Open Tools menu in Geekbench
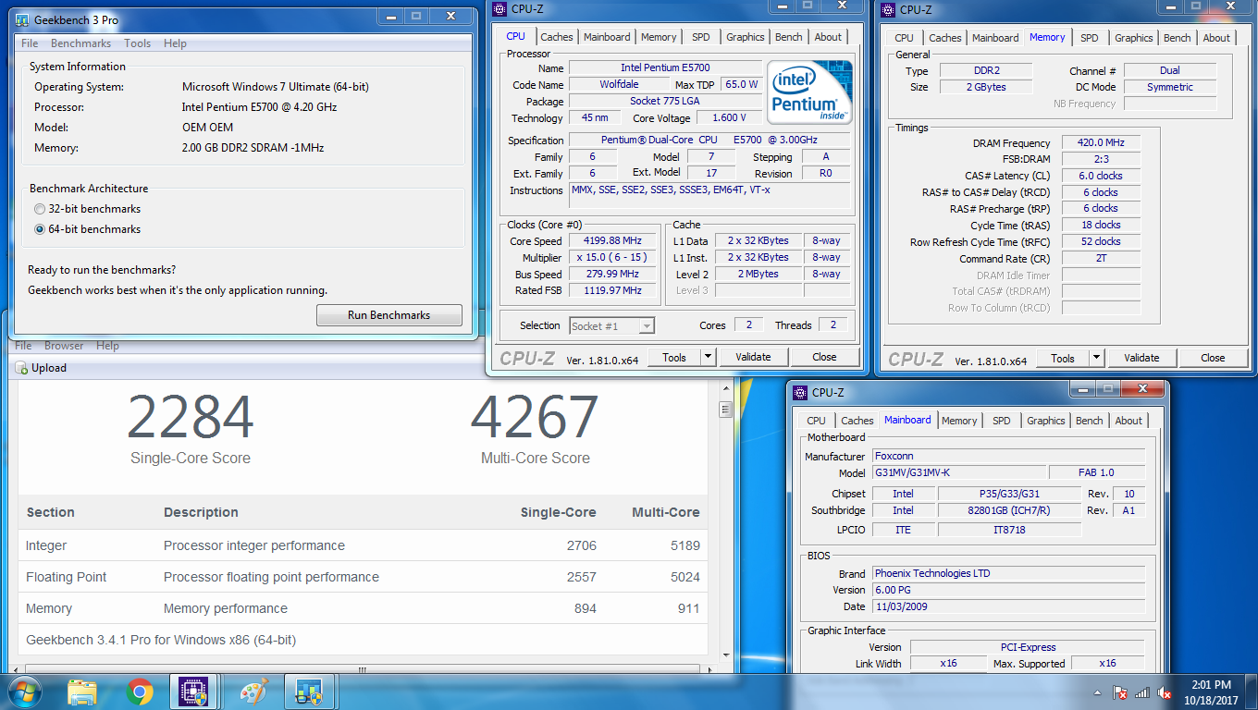 tap(137, 43)
